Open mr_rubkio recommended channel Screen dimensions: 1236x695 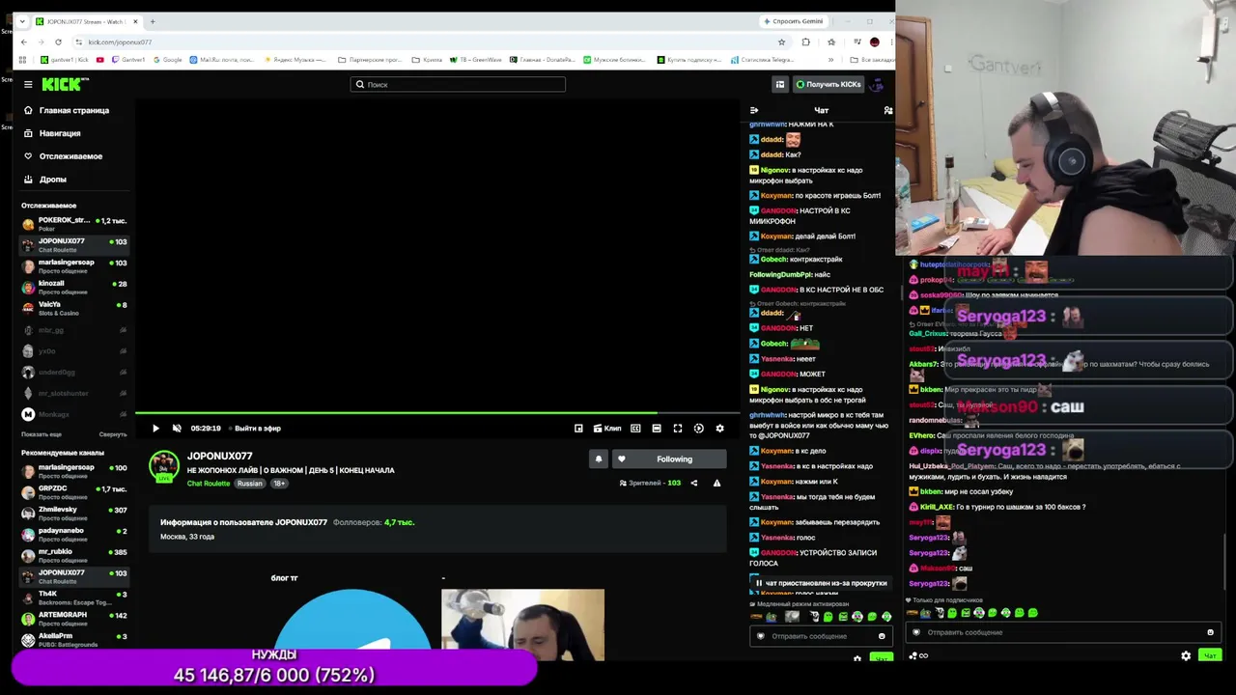coord(75,556)
